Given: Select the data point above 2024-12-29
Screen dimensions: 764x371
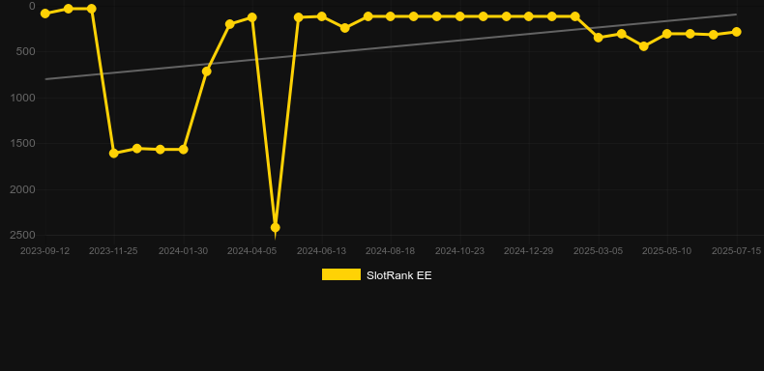Looking at the screenshot, I should click(529, 16).
